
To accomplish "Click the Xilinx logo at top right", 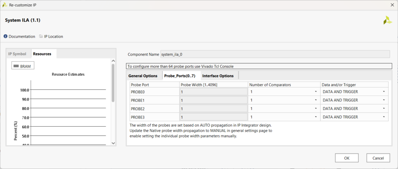I will (x=388, y=21).
